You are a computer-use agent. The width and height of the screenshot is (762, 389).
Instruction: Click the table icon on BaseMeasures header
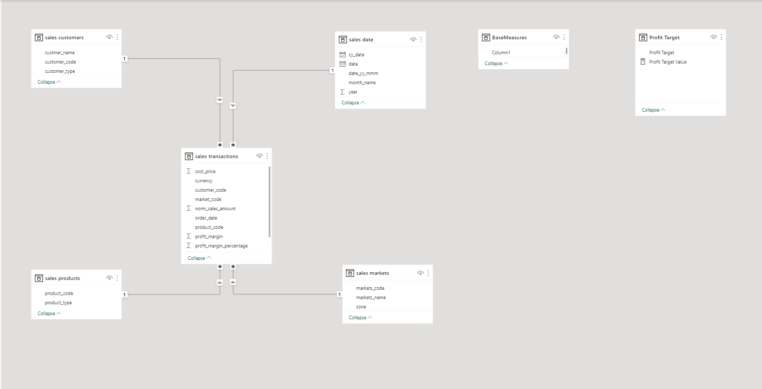click(486, 37)
